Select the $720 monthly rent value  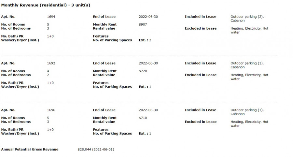coord(143,71)
